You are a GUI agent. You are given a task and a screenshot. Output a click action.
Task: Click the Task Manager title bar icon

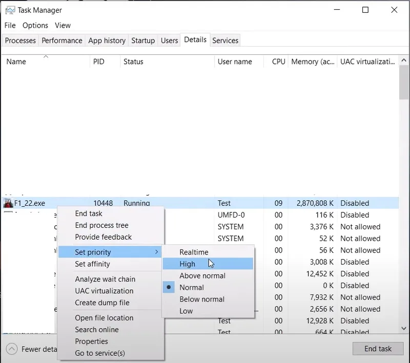pyautogui.click(x=10, y=10)
